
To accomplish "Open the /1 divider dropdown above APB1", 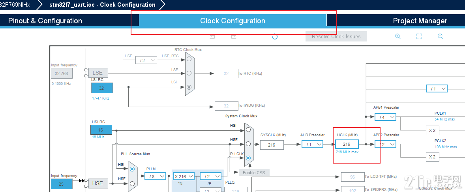I will coord(437,89).
